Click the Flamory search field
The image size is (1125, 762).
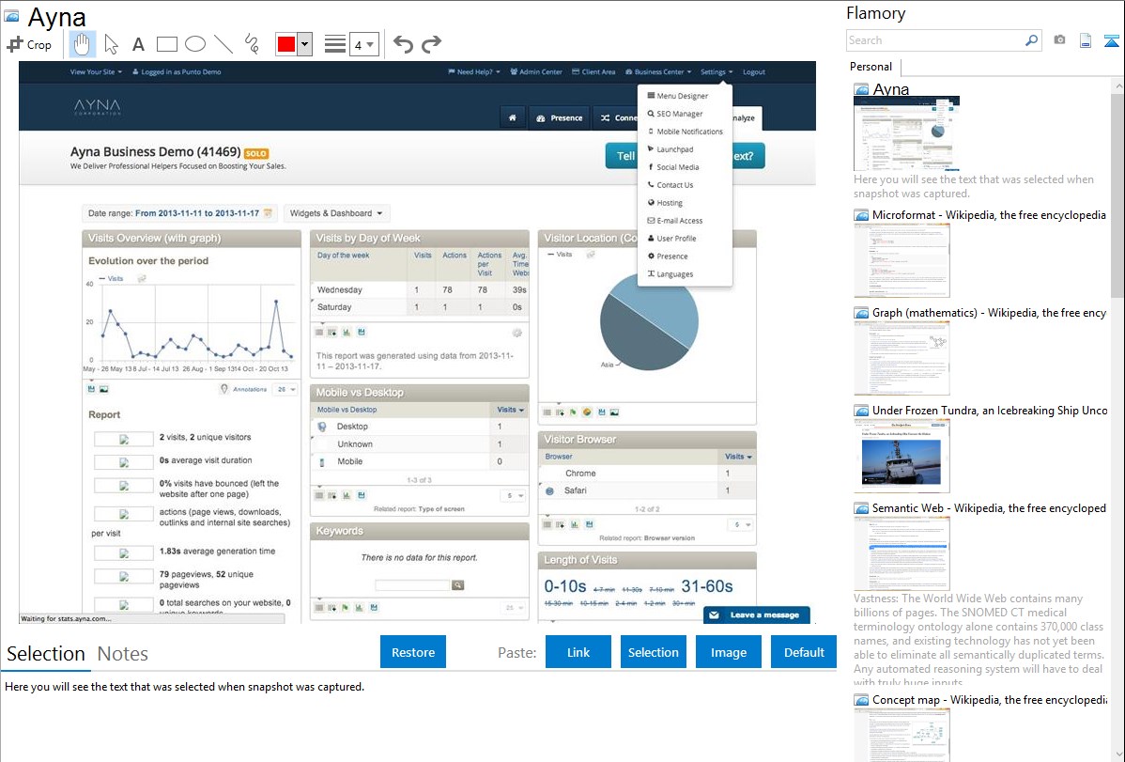click(934, 40)
